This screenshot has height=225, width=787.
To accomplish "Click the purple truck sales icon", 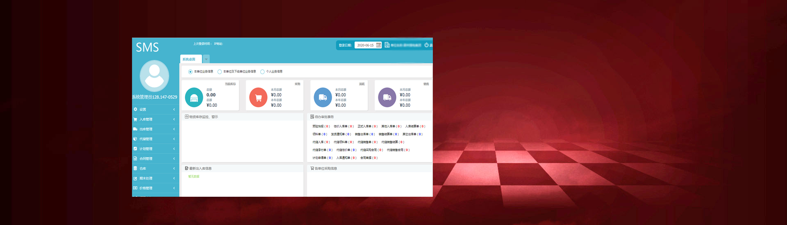I will coord(387,98).
